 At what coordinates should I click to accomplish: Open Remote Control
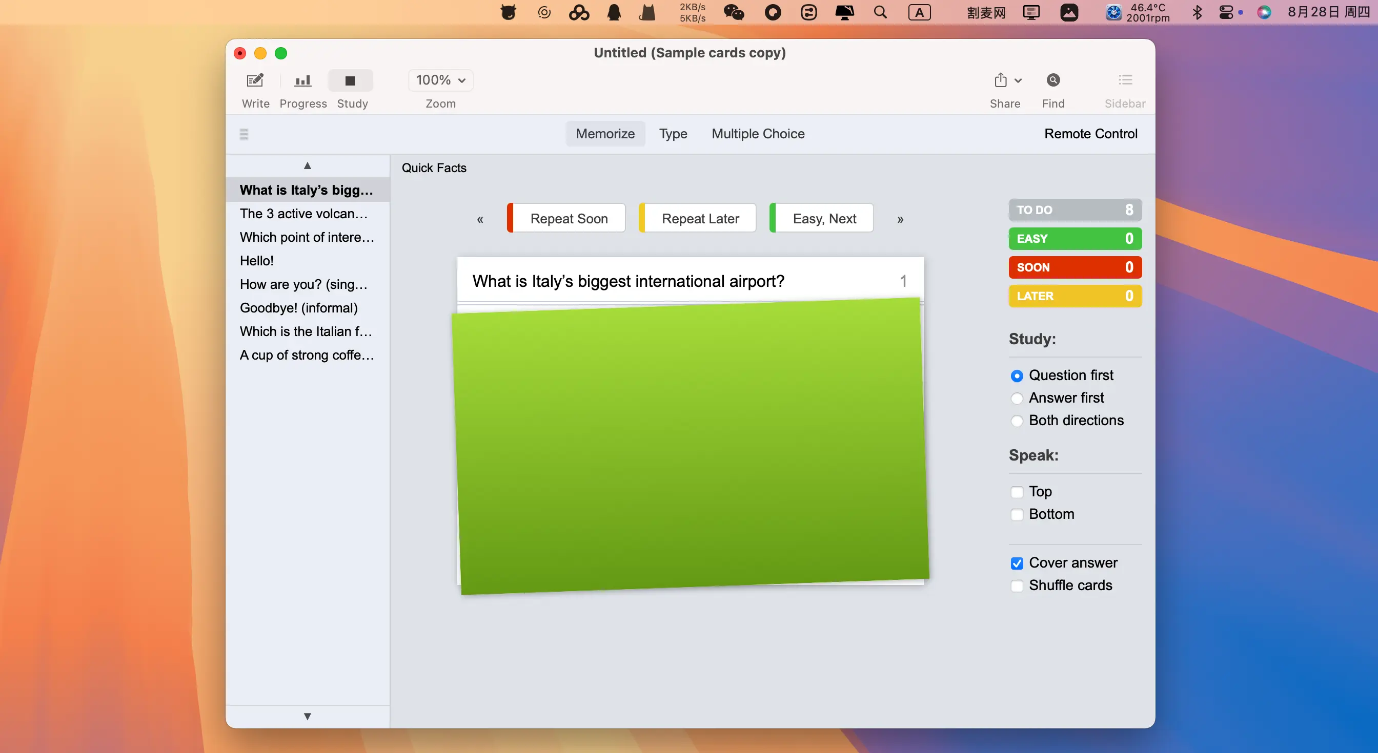pyautogui.click(x=1091, y=134)
